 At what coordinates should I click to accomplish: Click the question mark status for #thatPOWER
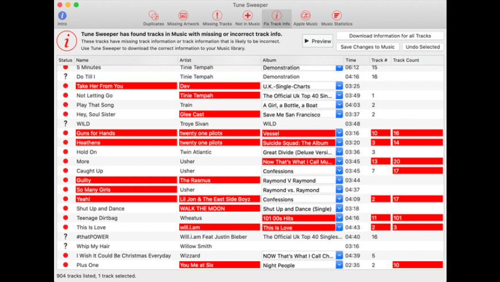(66, 237)
